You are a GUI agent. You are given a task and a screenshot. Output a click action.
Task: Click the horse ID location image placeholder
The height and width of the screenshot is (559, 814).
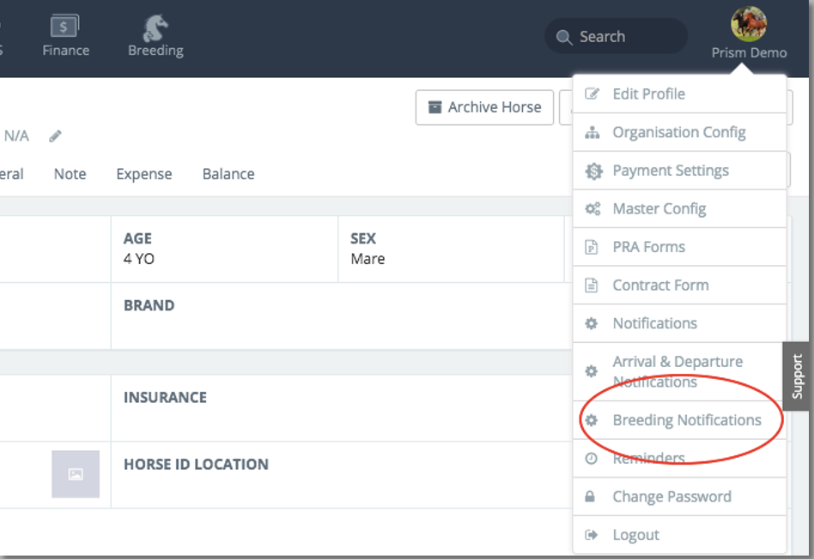(x=76, y=474)
